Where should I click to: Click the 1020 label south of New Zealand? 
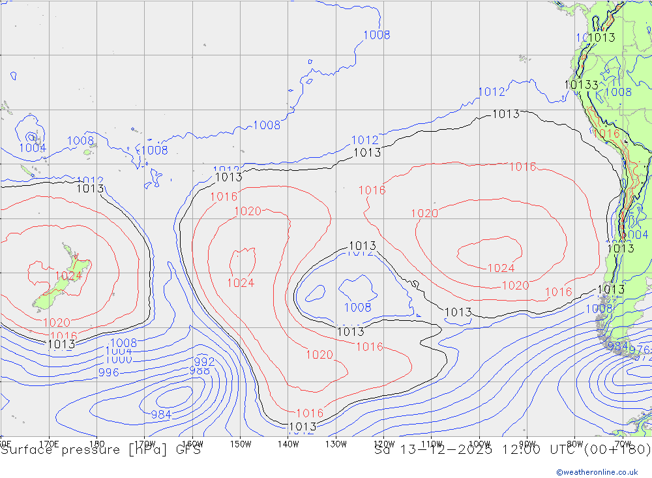57,322
